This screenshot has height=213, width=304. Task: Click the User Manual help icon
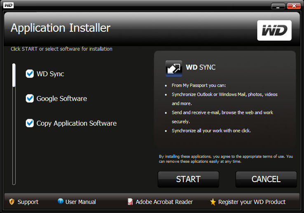point(61,201)
